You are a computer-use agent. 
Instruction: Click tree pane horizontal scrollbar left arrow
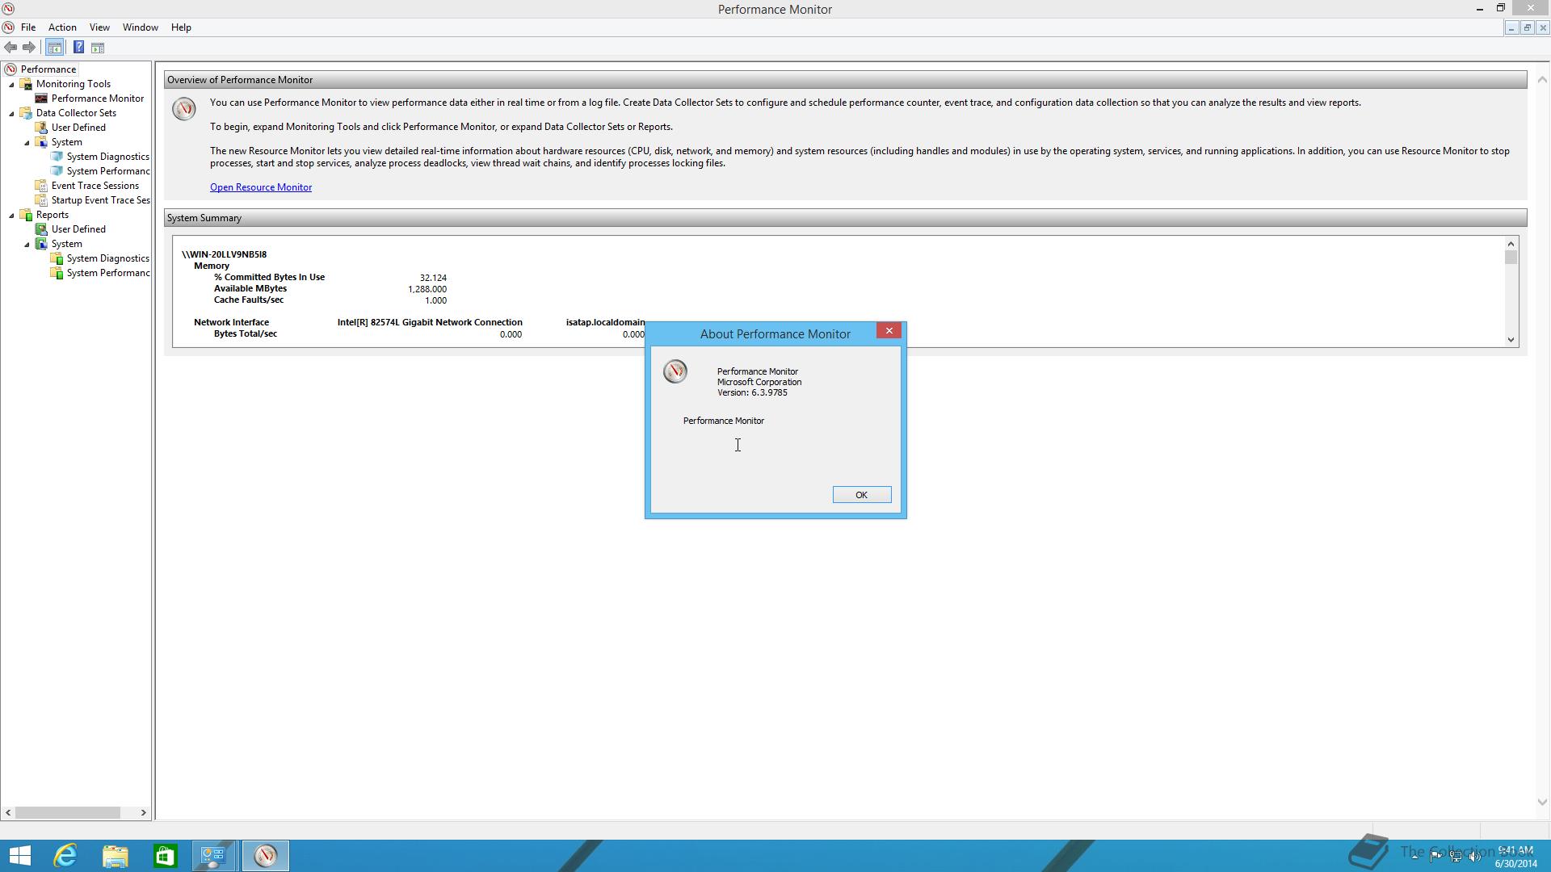pos(8,812)
